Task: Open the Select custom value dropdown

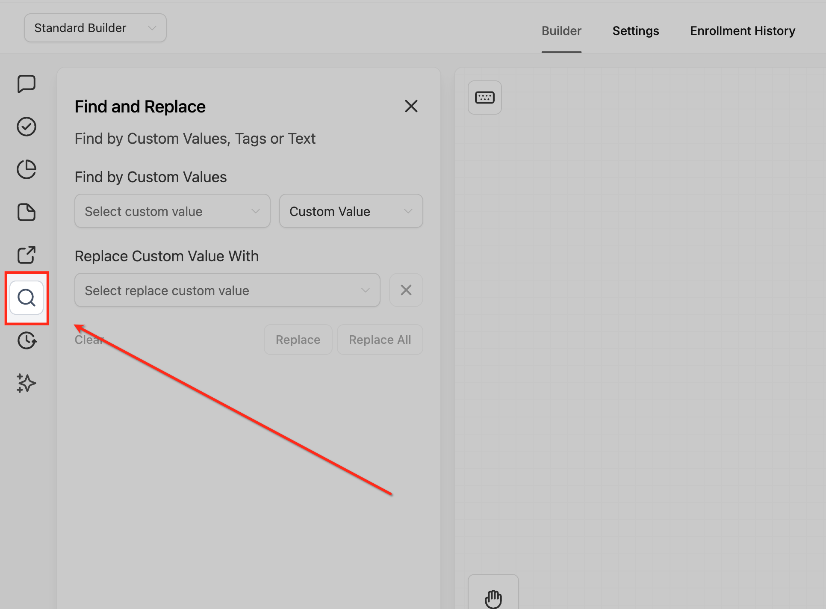Action: pos(172,211)
